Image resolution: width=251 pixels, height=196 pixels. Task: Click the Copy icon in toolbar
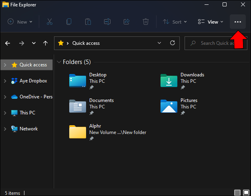pyautogui.click(x=69, y=22)
